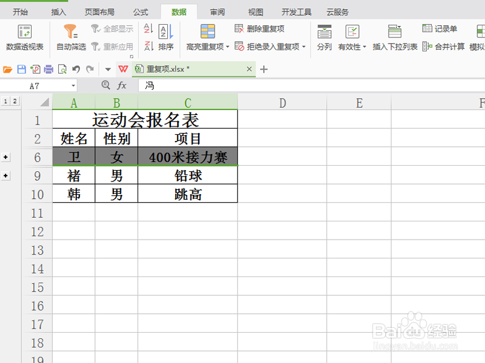
Task: Click the formula bar containing 冯
Action: (312, 85)
